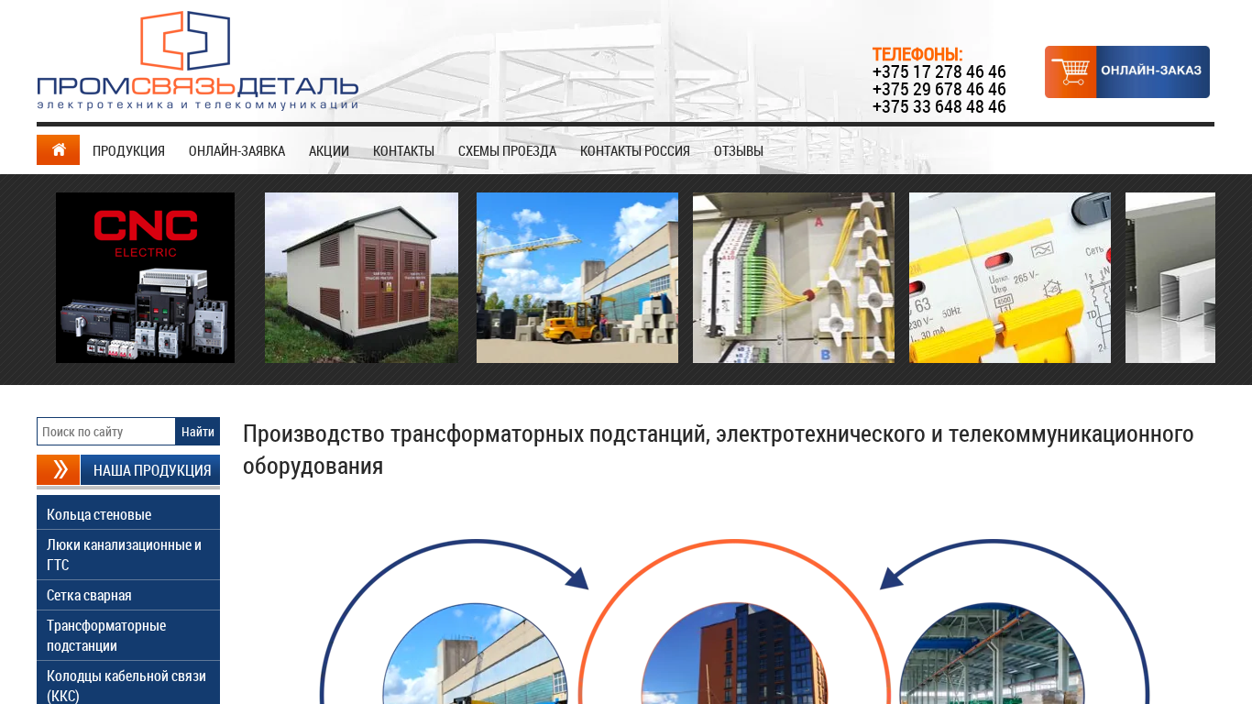The image size is (1252, 704).
Task: Select КОНТАКТЫ in the navigation bar
Action: (x=403, y=150)
